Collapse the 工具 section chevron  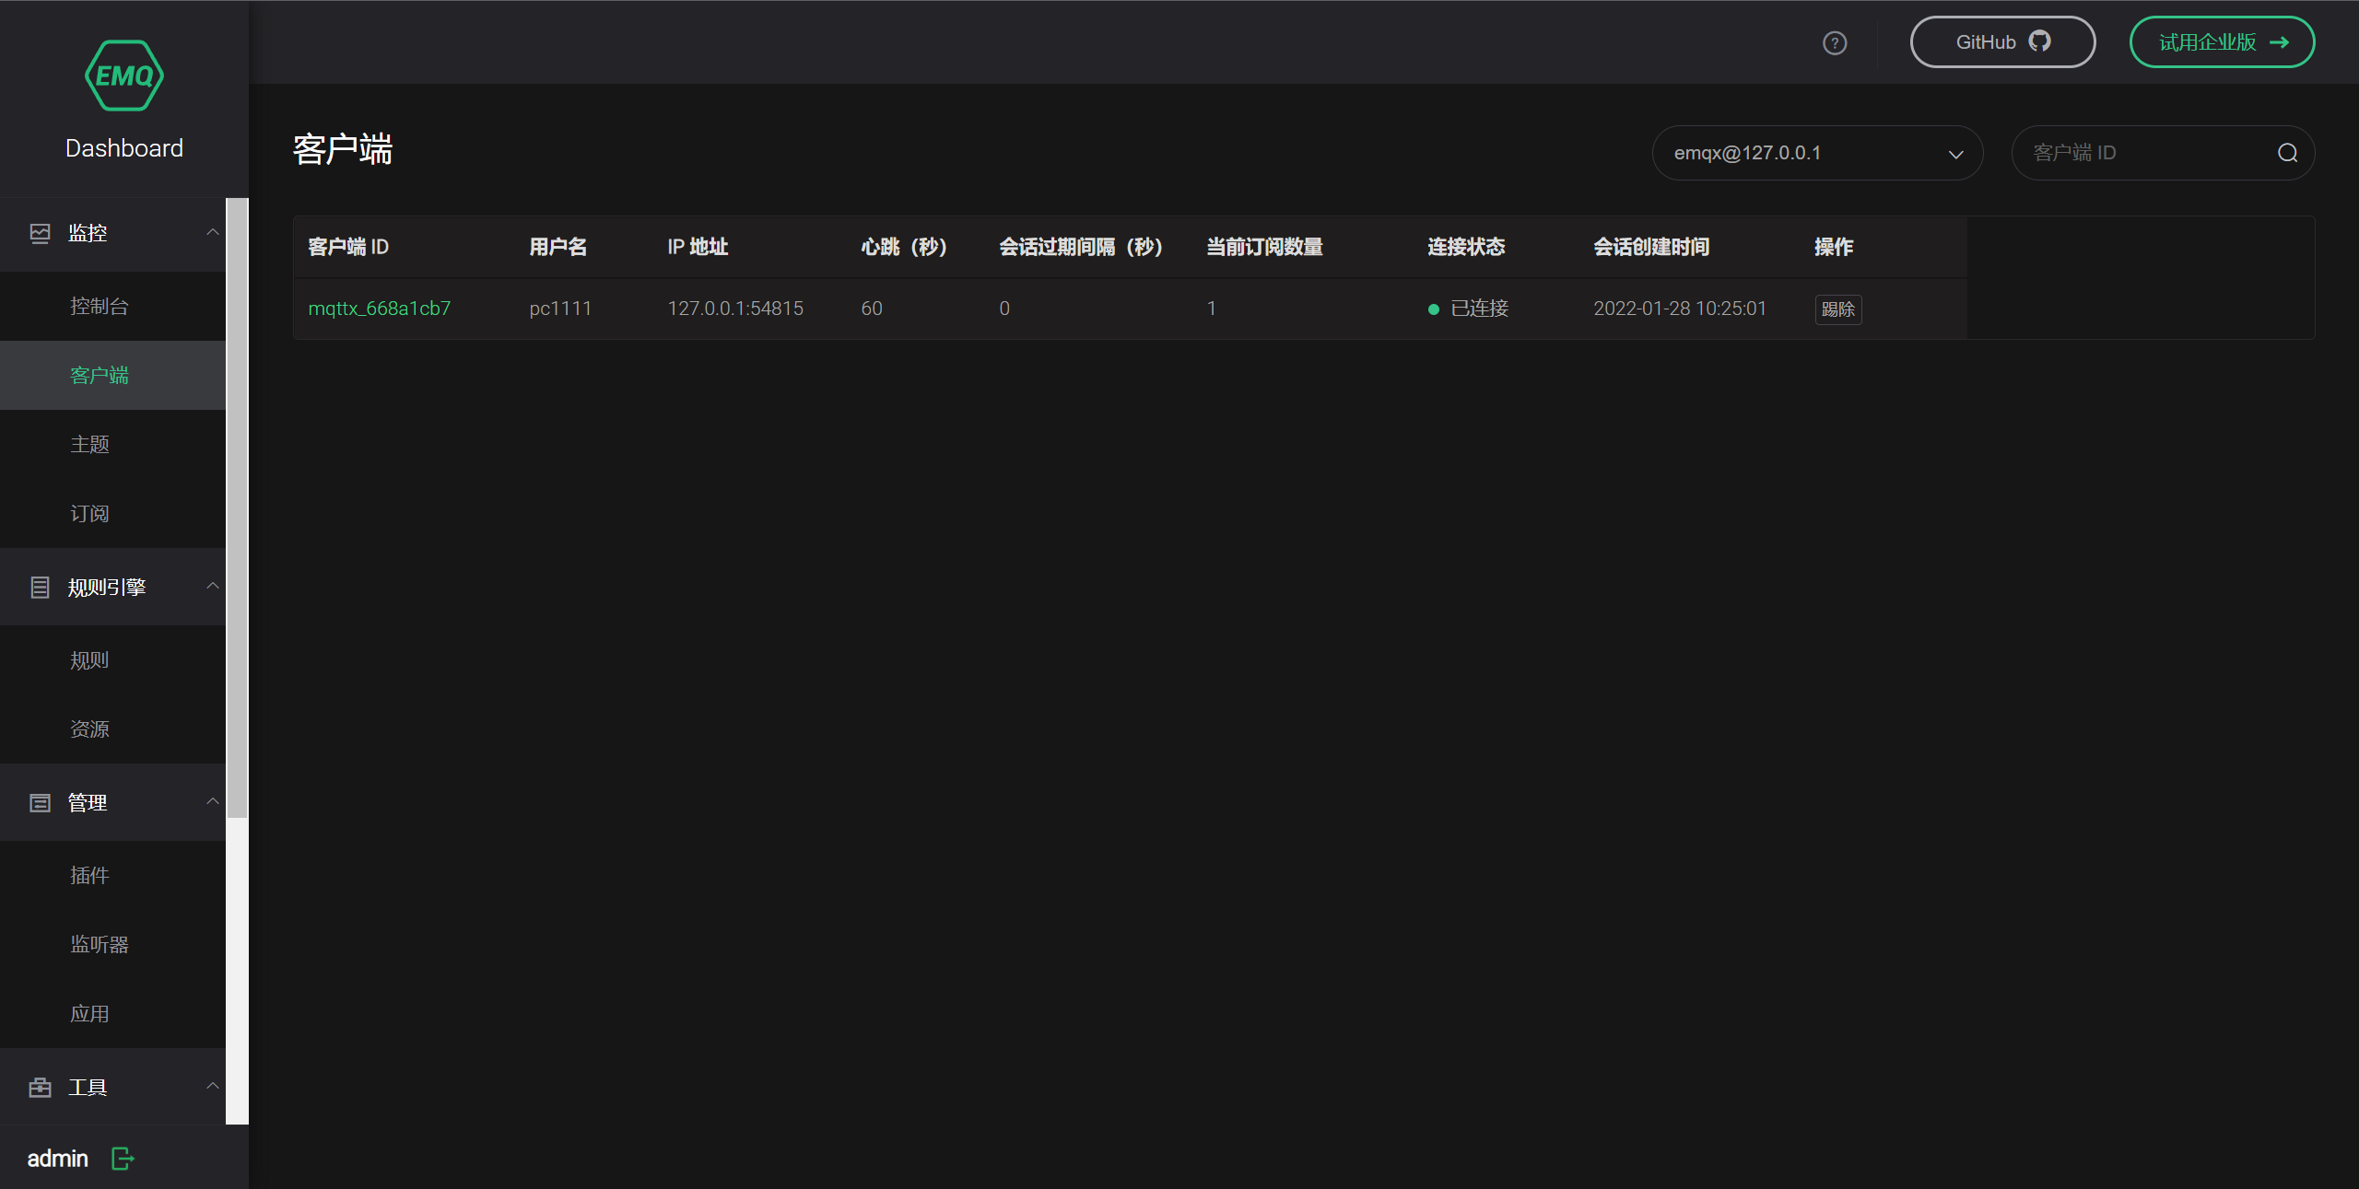[x=213, y=1086]
